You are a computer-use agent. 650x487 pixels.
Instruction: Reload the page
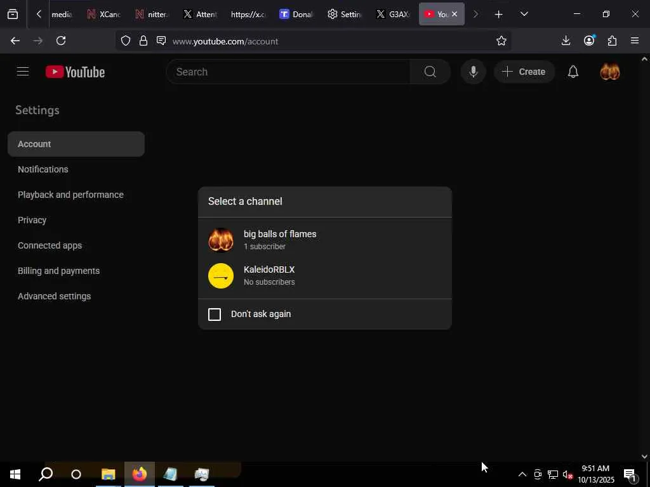click(x=61, y=41)
